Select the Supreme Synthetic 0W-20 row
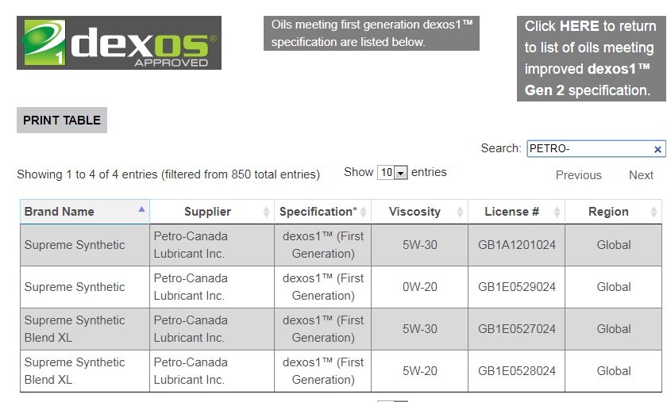Image resolution: width=667 pixels, height=402 pixels. tap(341, 287)
